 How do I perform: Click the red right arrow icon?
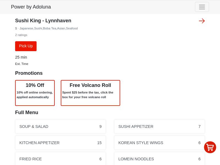[202, 21]
